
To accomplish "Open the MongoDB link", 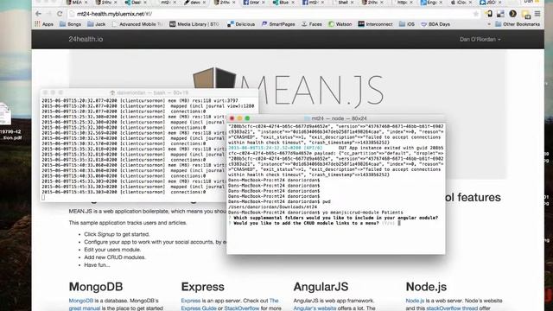I will pos(81,301).
